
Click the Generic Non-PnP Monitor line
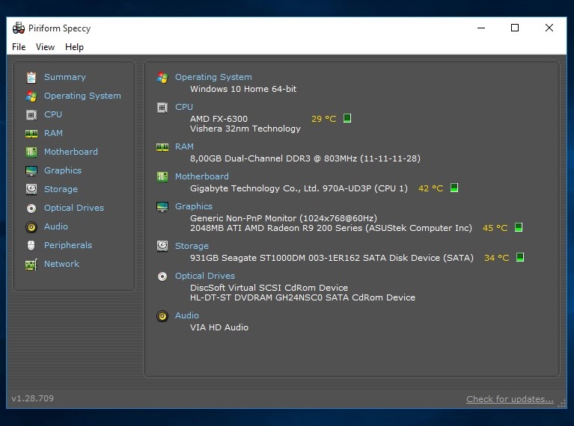click(284, 218)
